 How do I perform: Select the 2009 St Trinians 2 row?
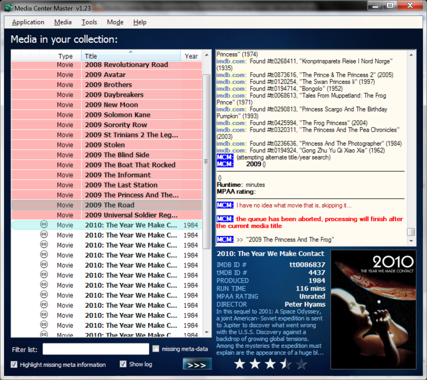coord(107,135)
